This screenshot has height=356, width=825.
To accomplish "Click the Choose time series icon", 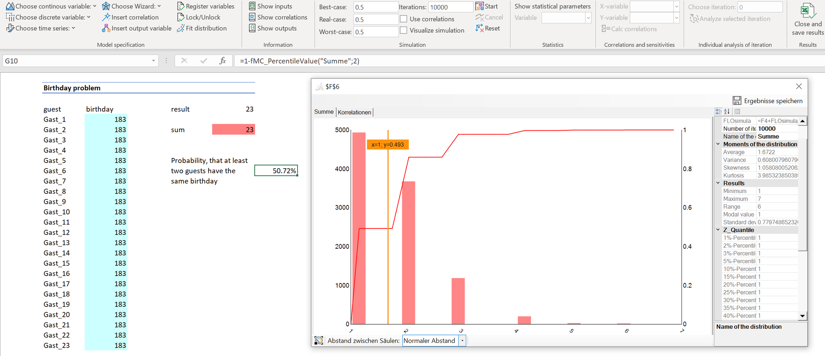I will coord(10,28).
